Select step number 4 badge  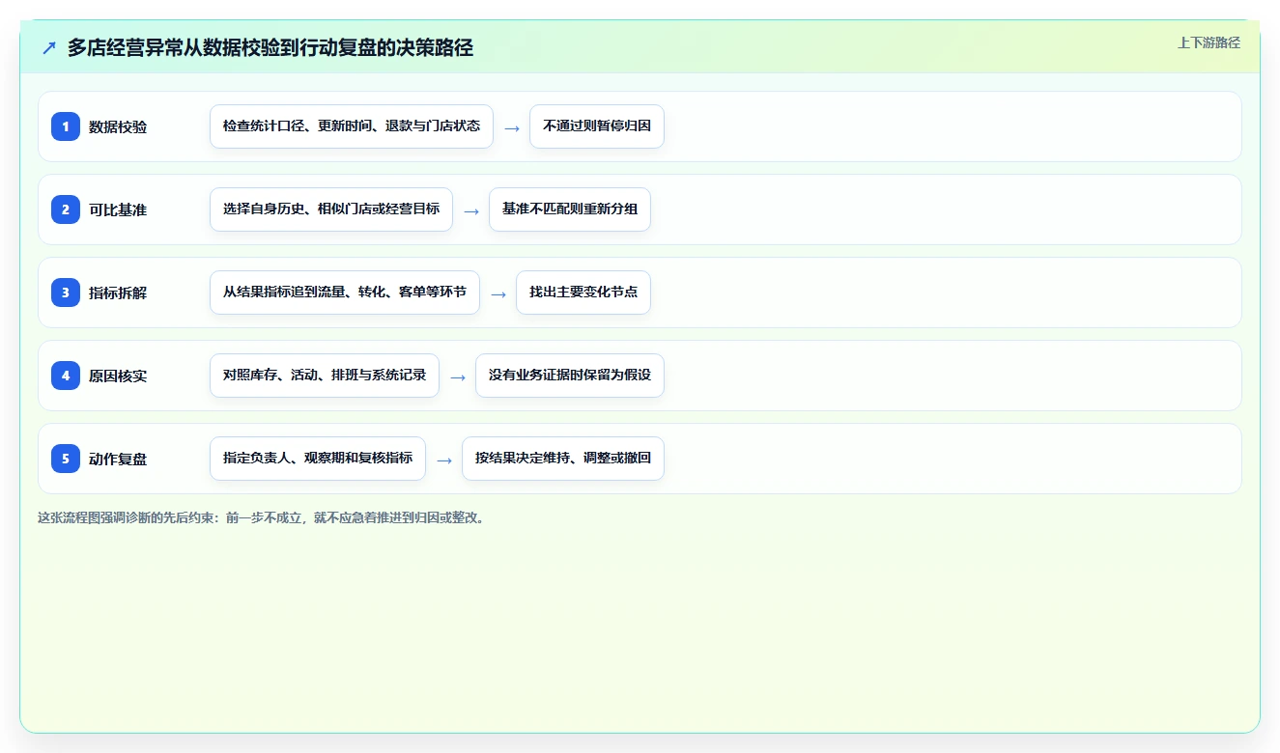tap(66, 376)
